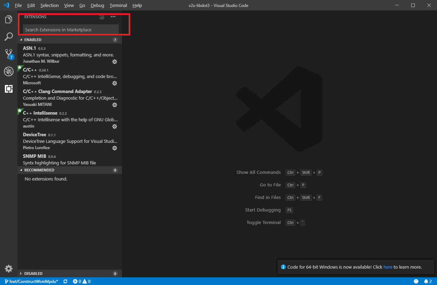The image size is (437, 285).
Task: Click the Start Debugging hint
Action: click(263, 210)
